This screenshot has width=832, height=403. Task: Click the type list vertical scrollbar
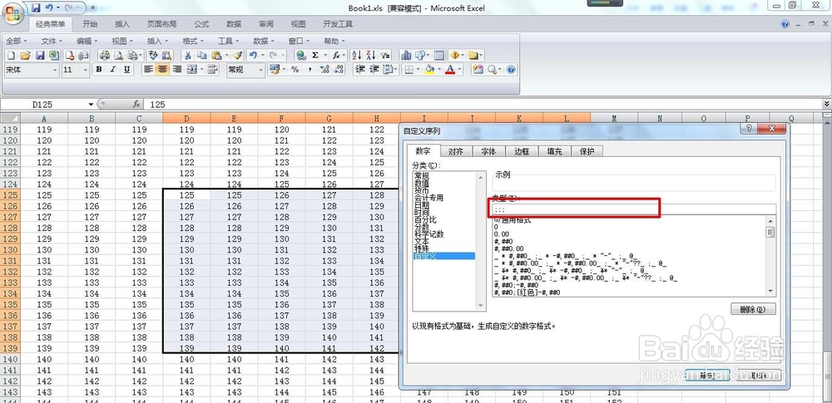[770, 256]
